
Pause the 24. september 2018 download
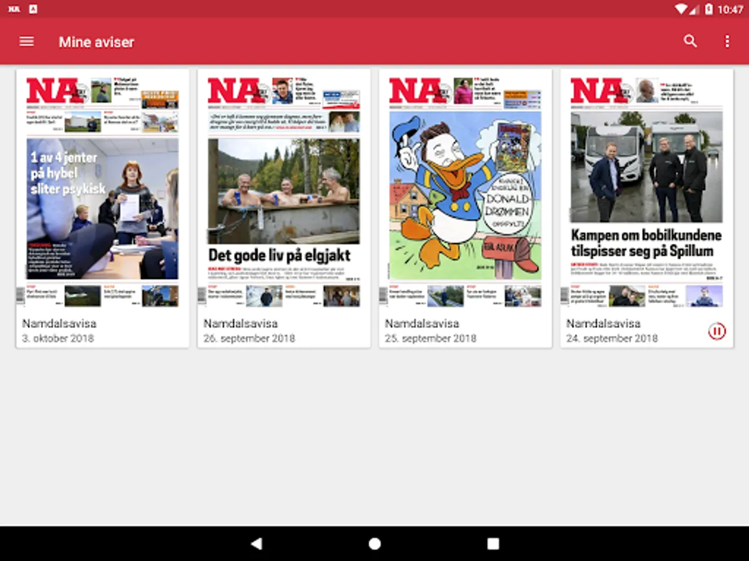tap(717, 332)
